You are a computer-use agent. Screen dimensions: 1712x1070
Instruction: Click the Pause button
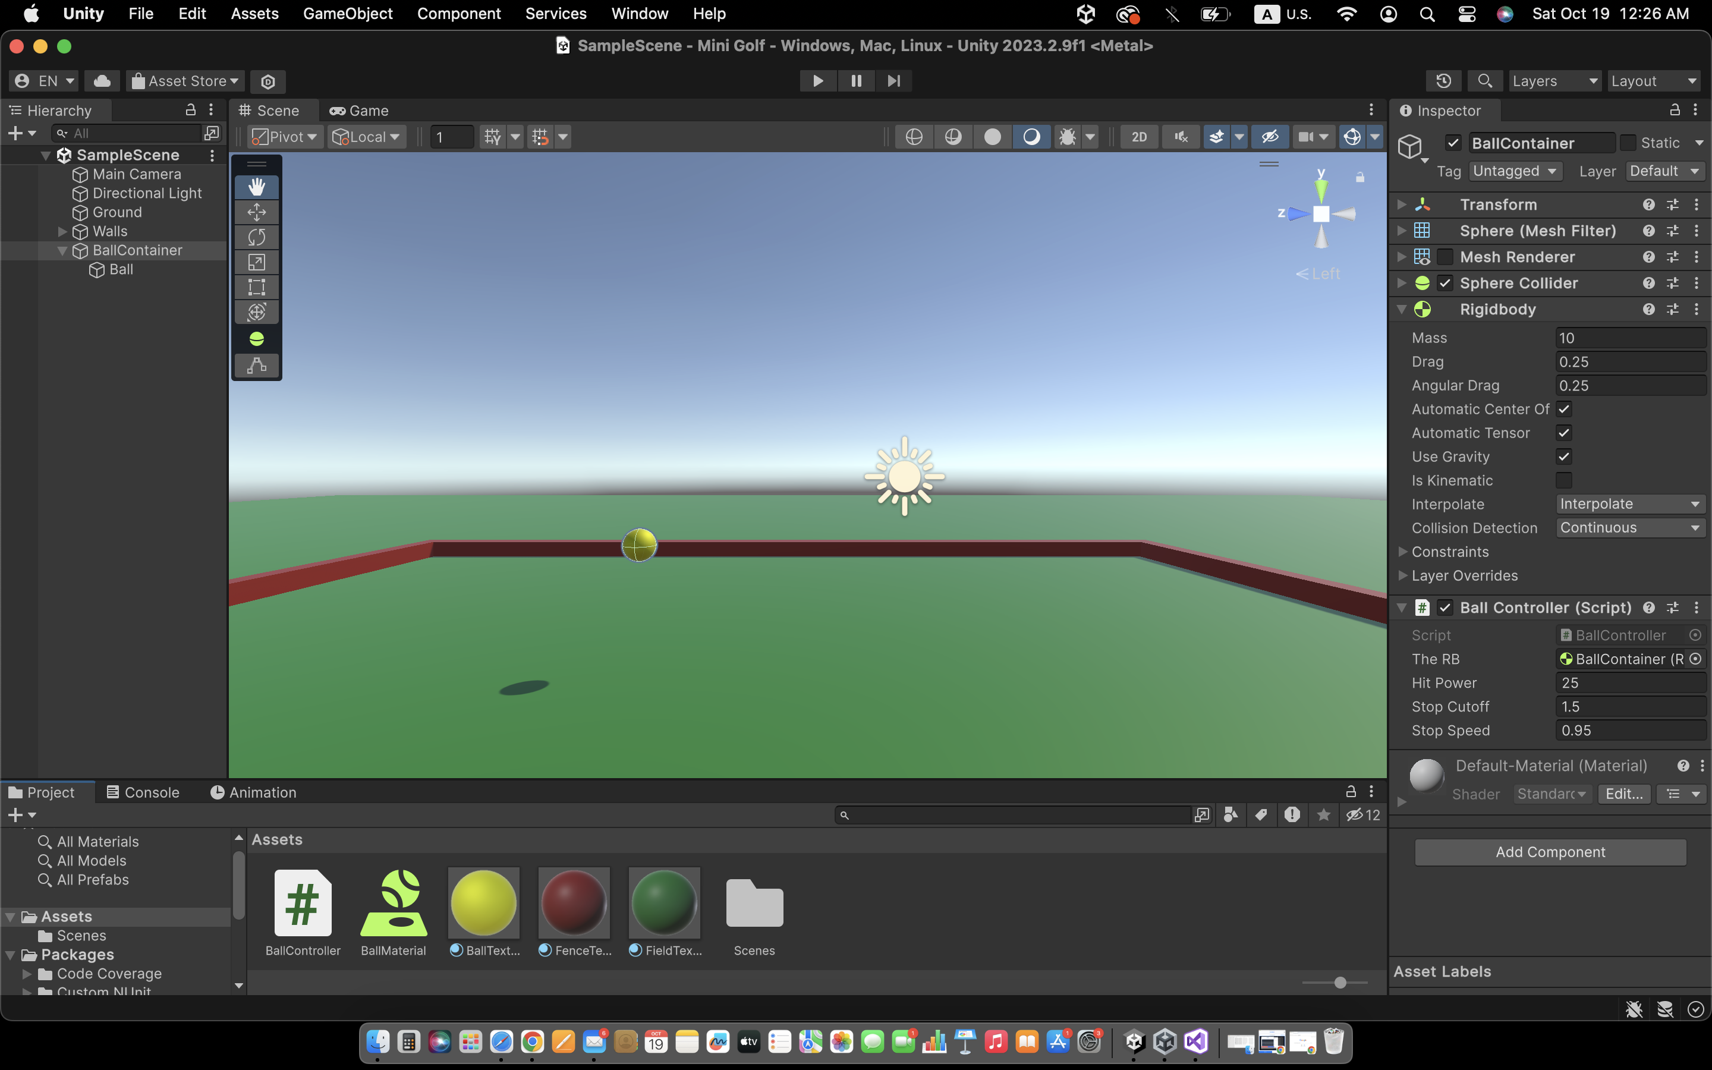pos(855,81)
